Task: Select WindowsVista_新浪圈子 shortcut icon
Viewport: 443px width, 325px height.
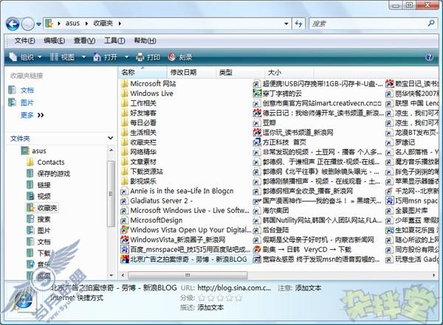Action: pos(124,240)
